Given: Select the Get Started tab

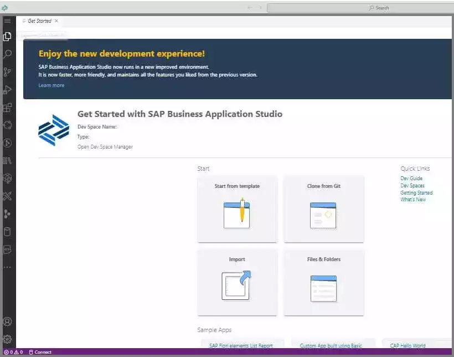Looking at the screenshot, I should (x=40, y=21).
